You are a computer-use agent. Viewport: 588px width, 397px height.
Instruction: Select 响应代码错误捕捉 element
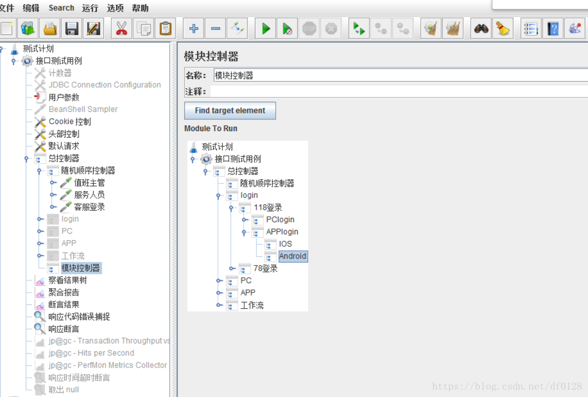(x=79, y=317)
